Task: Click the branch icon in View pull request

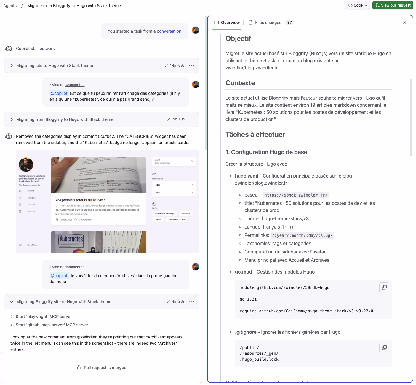Action: tap(377, 5)
